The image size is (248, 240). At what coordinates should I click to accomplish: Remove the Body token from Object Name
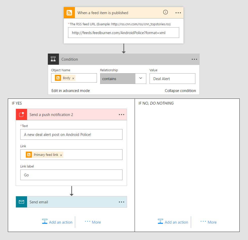point(73,78)
